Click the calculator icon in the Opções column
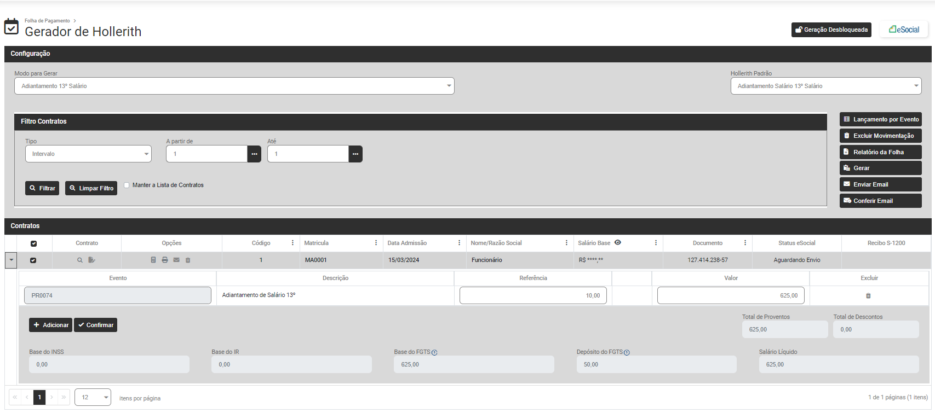The image size is (935, 413). pyautogui.click(x=153, y=260)
